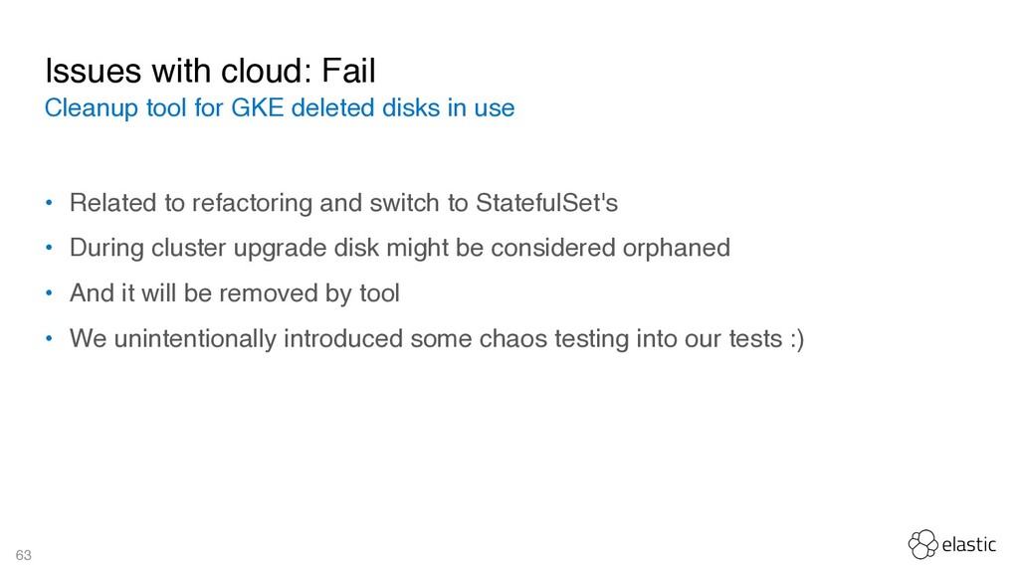The width and height of the screenshot is (1019, 573).
Task: Click 'deleted disks in use' in subtitle
Action: coord(403,107)
